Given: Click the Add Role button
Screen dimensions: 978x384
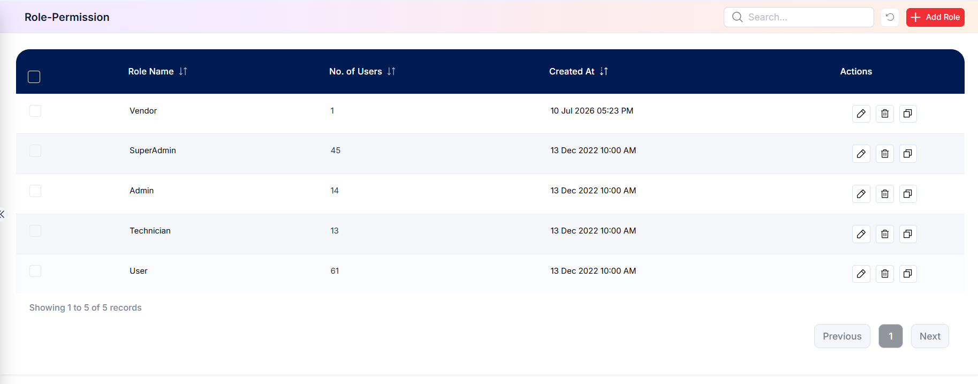Looking at the screenshot, I should (x=935, y=17).
